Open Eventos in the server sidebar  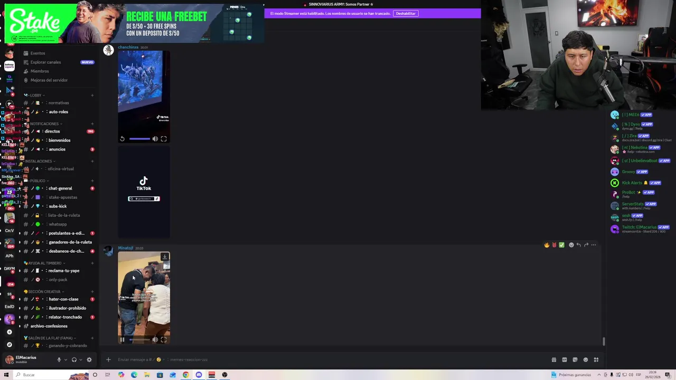pos(37,53)
